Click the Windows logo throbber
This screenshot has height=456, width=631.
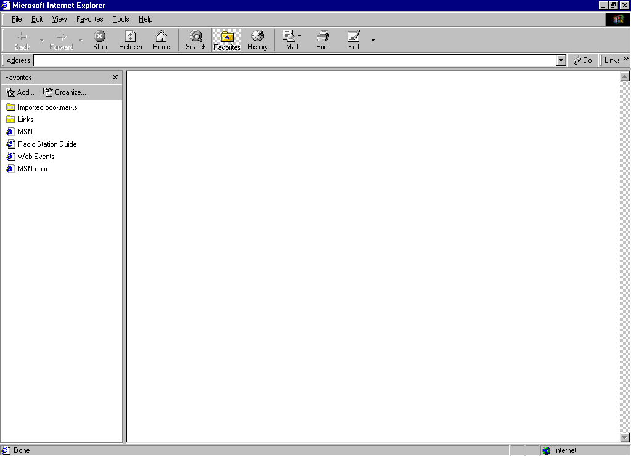pyautogui.click(x=618, y=19)
